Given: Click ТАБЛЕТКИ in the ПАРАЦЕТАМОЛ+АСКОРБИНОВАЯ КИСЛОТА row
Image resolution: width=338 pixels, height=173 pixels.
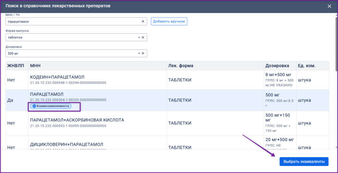Looking at the screenshot, I should 180,123.
